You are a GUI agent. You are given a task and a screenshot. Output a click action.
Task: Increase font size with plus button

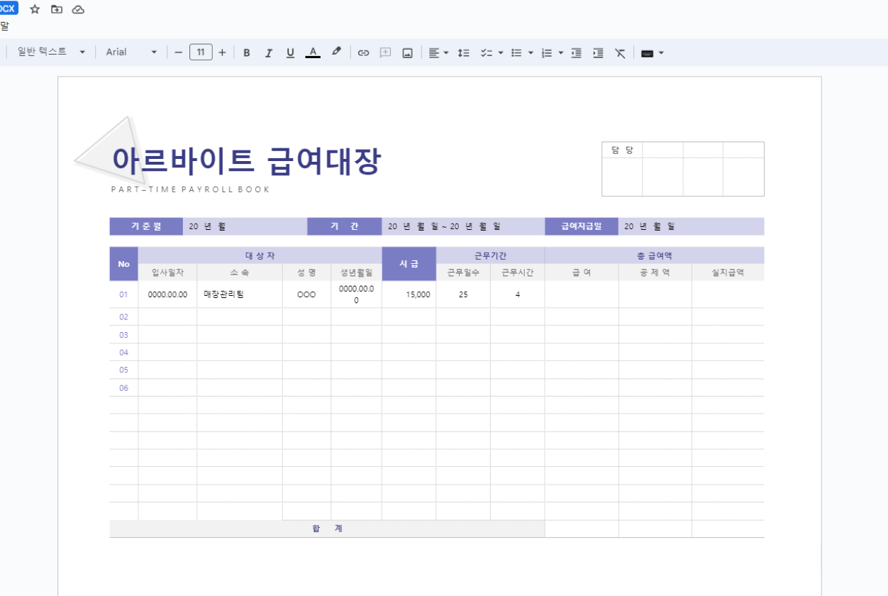coord(222,53)
